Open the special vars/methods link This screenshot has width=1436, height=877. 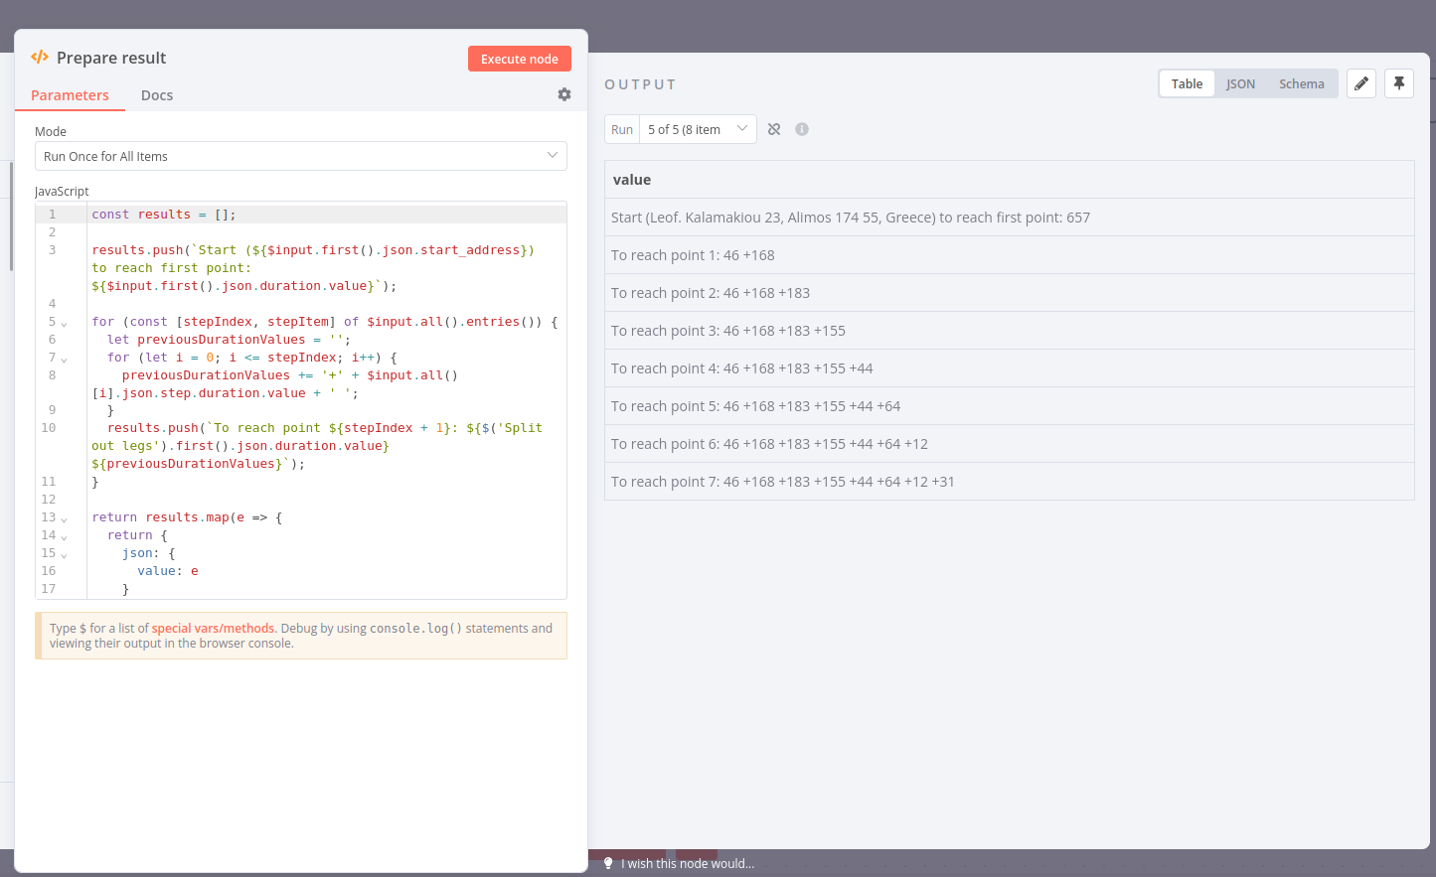click(x=213, y=629)
